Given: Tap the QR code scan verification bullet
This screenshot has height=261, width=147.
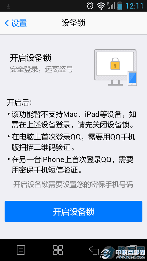Looking at the screenshot, I should click(x=71, y=143).
